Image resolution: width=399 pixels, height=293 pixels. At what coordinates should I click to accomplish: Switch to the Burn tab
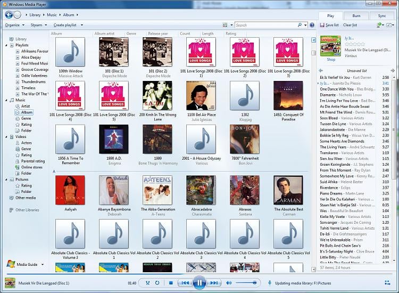[x=356, y=15]
